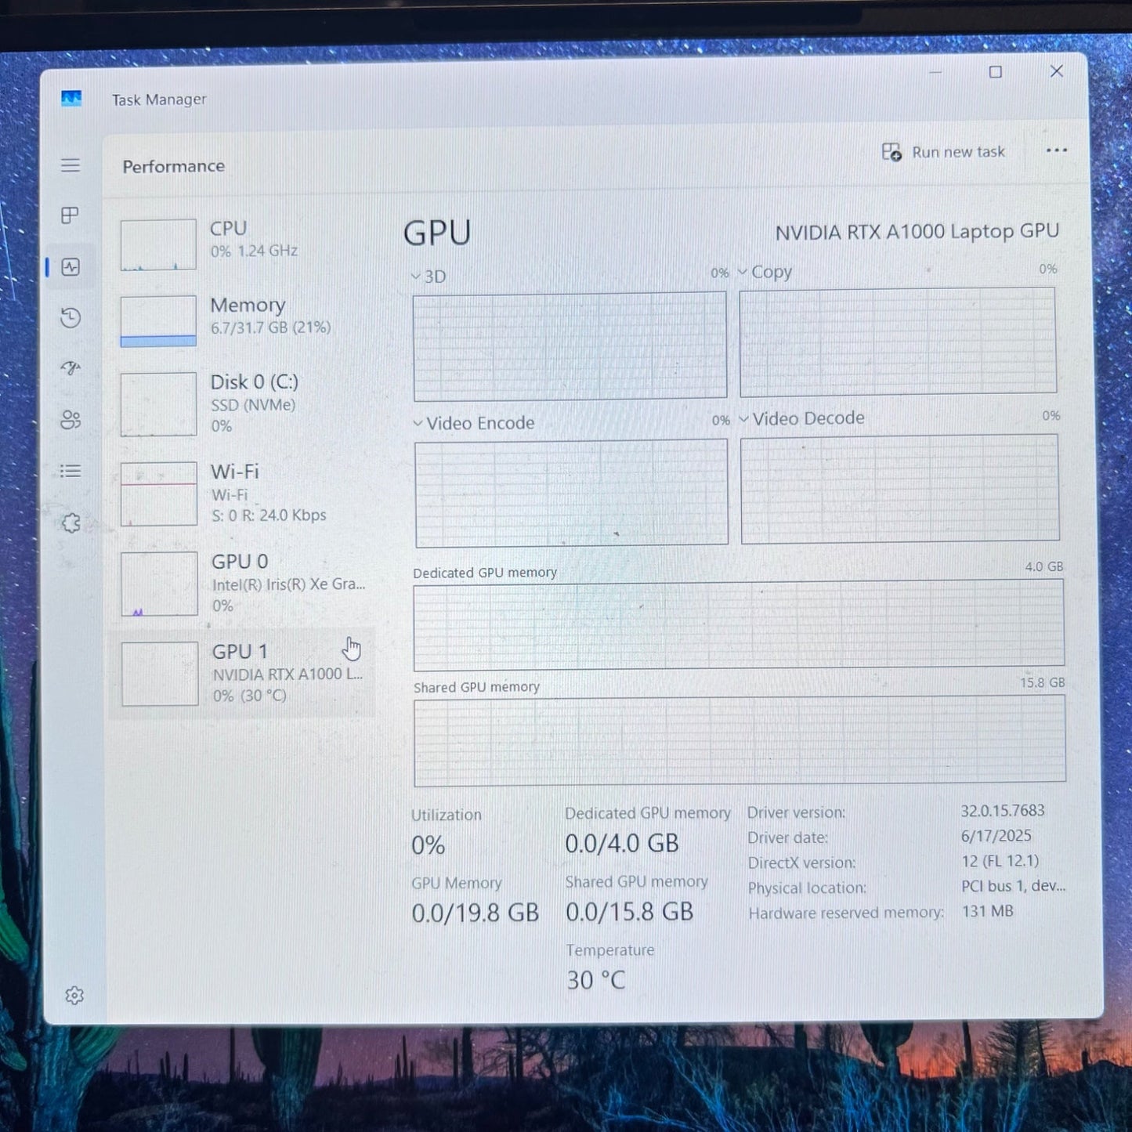The height and width of the screenshot is (1132, 1132).
Task: Click the Run new task button
Action: [944, 152]
